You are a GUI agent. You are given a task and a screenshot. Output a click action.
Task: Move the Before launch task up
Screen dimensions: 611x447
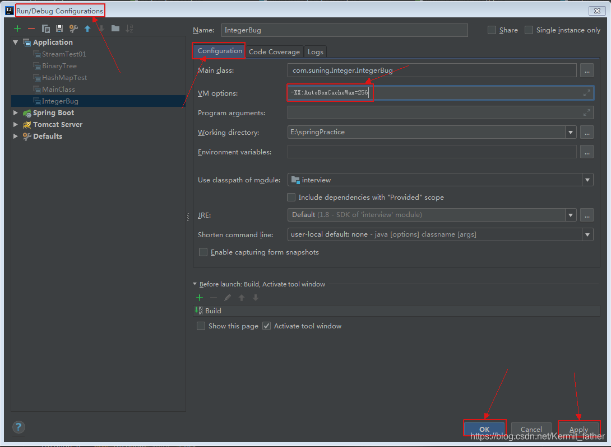[x=242, y=298]
